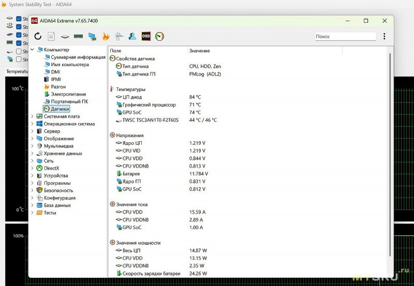414x286 pixels.
Task: Open the memory benchmark toolbar icon
Action: 79,36
